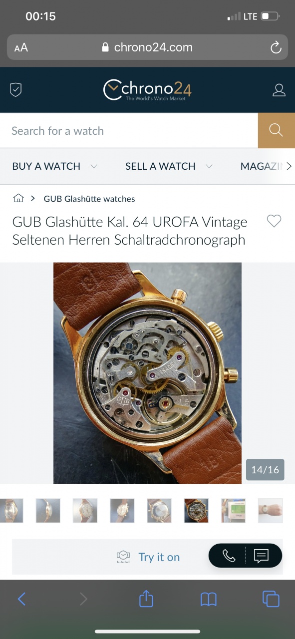Viewport: 295px width, 639px height.
Task: Show more navigation items with right chevron
Action: pyautogui.click(x=289, y=166)
